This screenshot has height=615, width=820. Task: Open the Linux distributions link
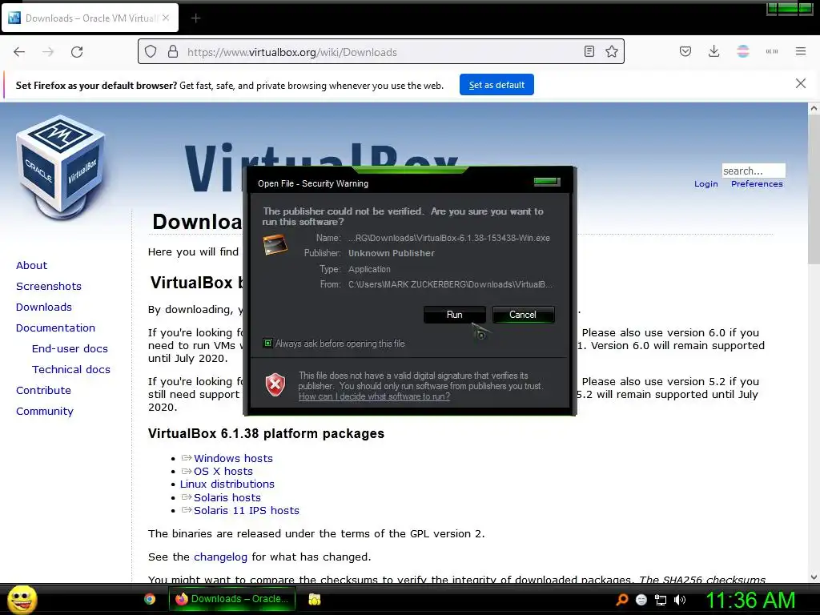coord(227,484)
